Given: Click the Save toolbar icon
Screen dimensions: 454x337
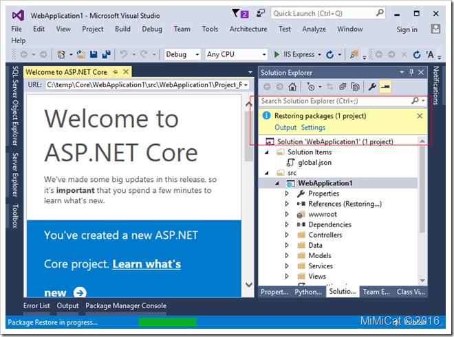Looking at the screenshot, I should [94, 54].
